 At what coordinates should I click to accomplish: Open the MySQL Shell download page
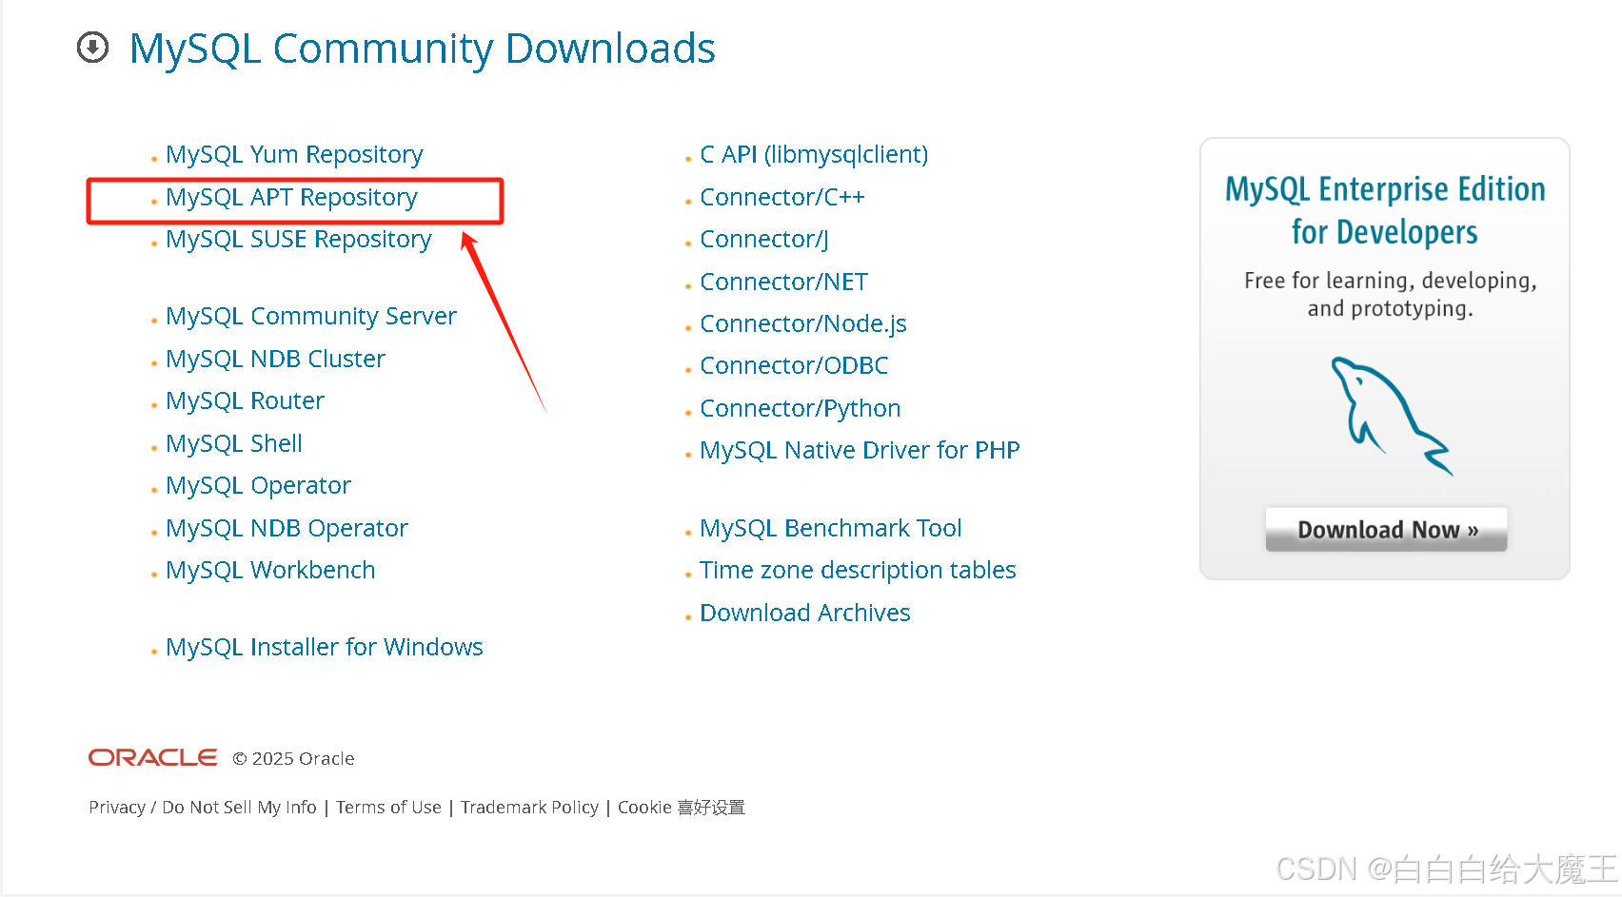coord(234,443)
